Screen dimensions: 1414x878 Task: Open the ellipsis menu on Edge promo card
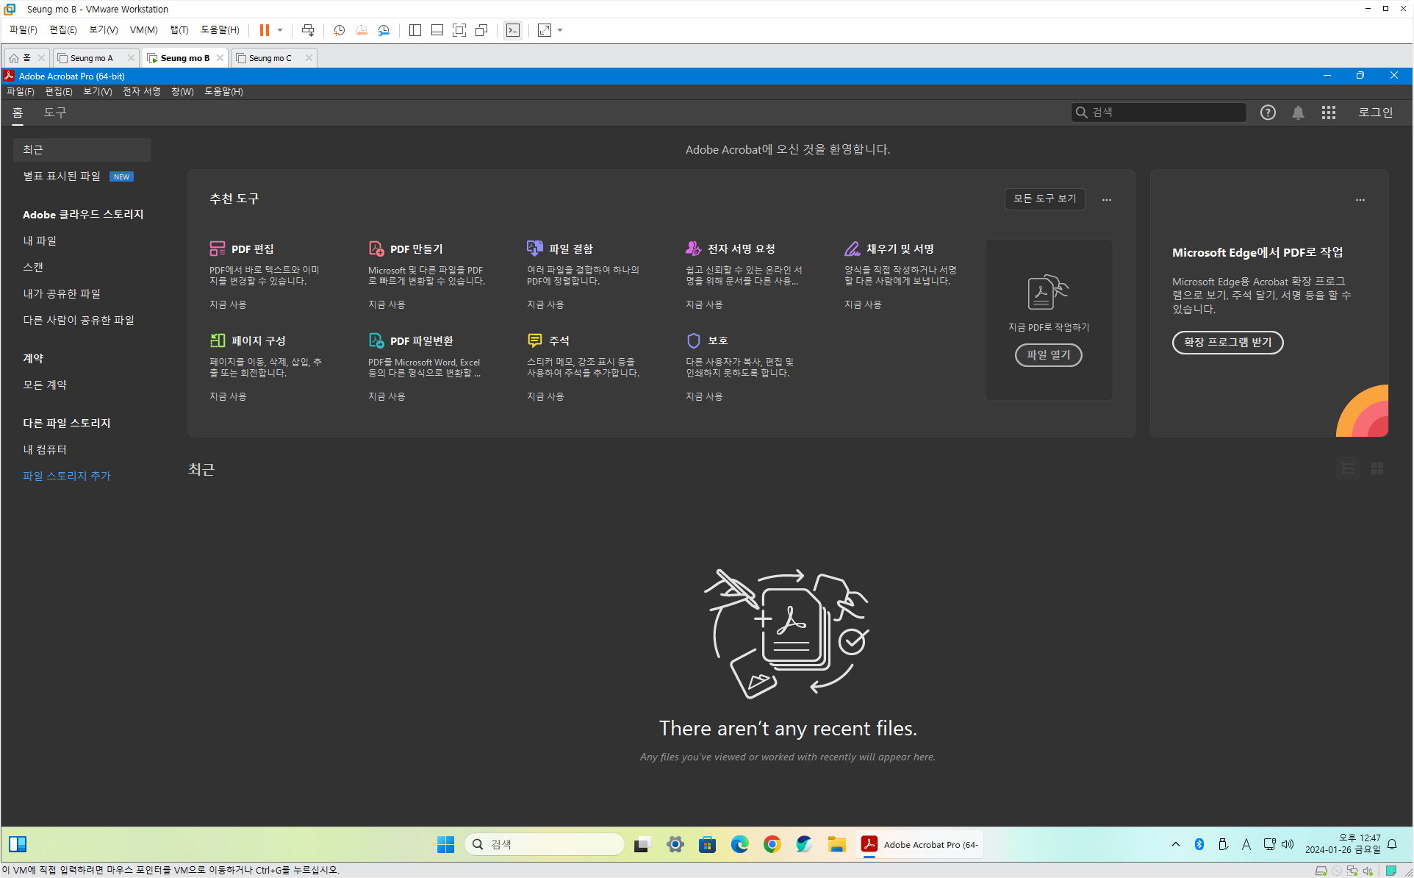tap(1360, 199)
